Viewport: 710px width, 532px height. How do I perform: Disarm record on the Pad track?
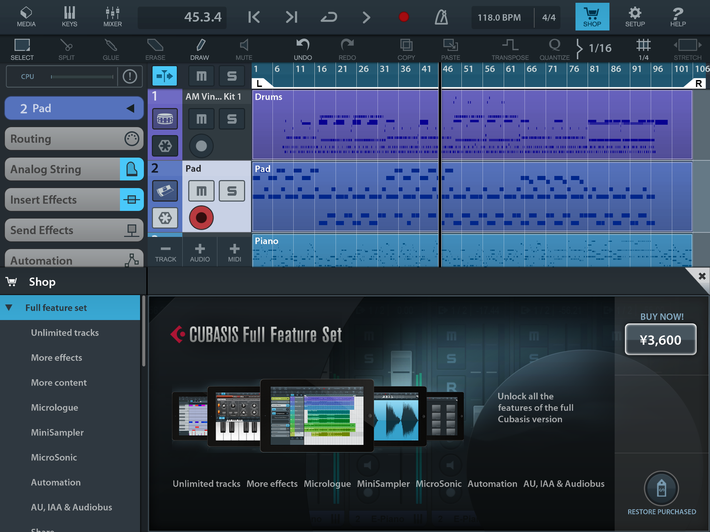(201, 218)
